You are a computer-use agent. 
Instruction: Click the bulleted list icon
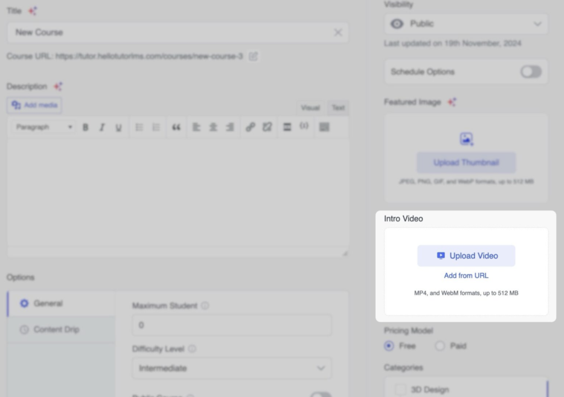[x=139, y=127]
